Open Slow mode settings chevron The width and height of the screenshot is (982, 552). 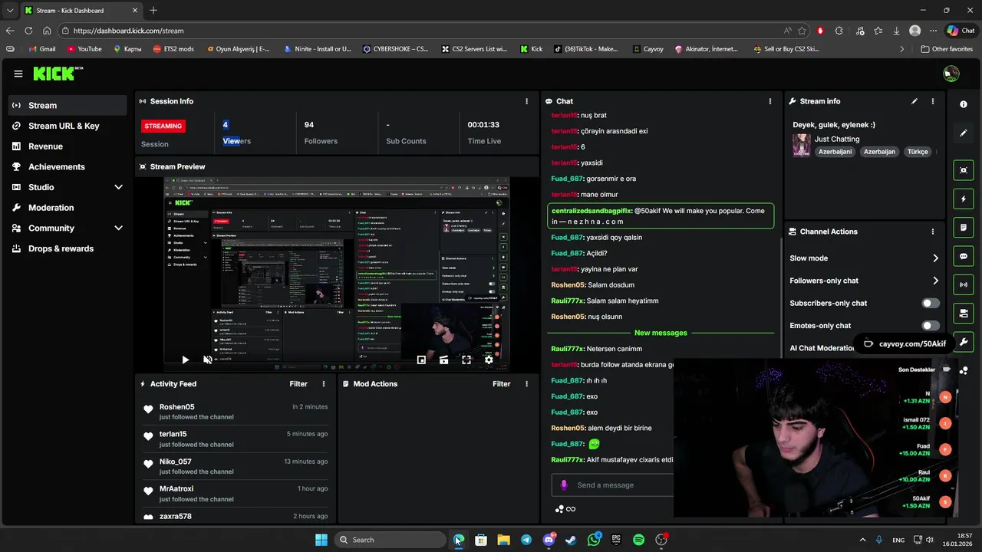[935, 258]
